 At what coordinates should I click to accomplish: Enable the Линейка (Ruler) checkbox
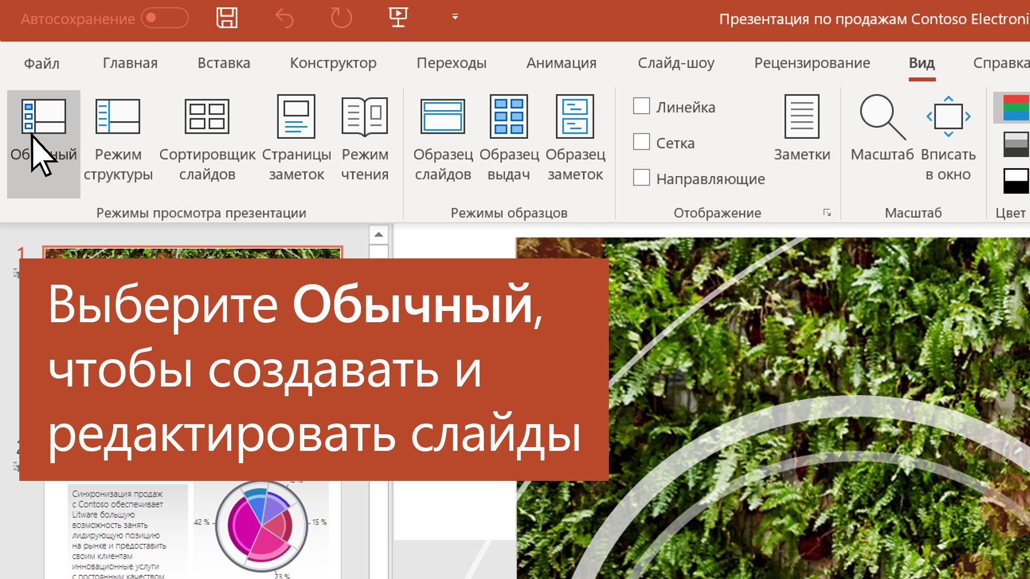(642, 106)
